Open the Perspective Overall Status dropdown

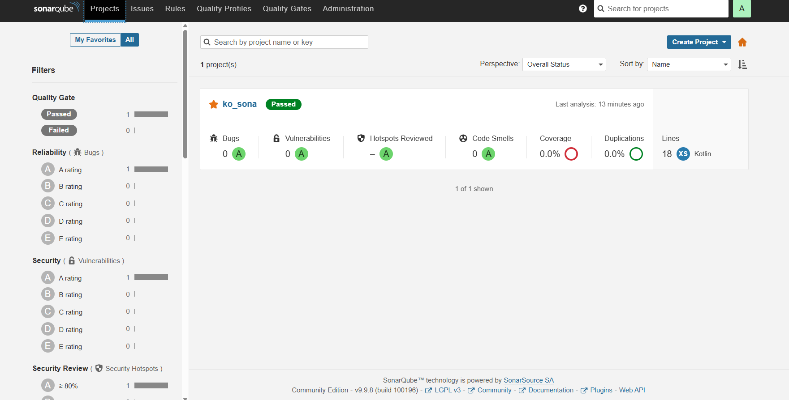(564, 64)
